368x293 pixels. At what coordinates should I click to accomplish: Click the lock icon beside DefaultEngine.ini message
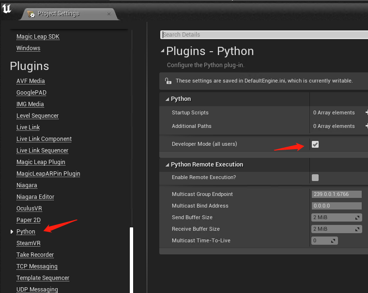click(168, 81)
